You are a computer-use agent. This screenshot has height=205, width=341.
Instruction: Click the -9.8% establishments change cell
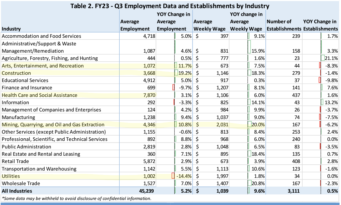point(332,80)
